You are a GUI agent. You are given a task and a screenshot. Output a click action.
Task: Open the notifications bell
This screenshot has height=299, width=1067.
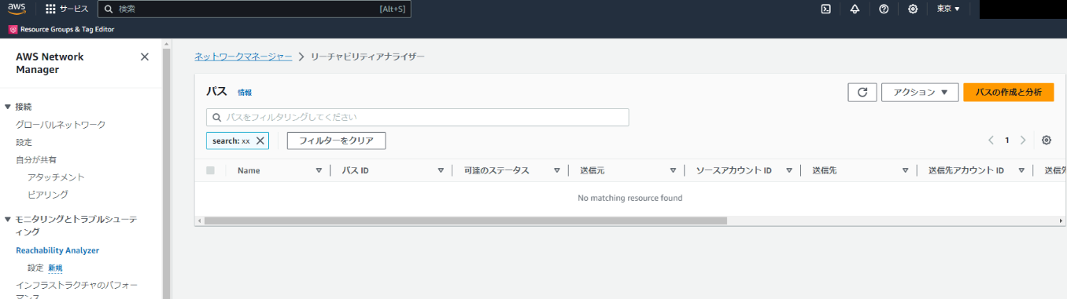click(x=855, y=9)
